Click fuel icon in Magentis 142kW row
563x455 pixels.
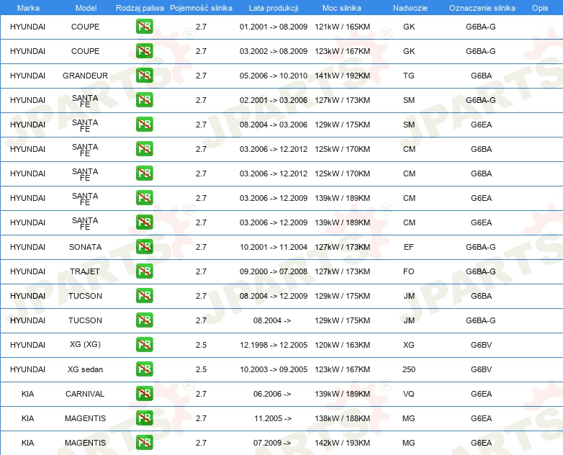[x=144, y=442]
